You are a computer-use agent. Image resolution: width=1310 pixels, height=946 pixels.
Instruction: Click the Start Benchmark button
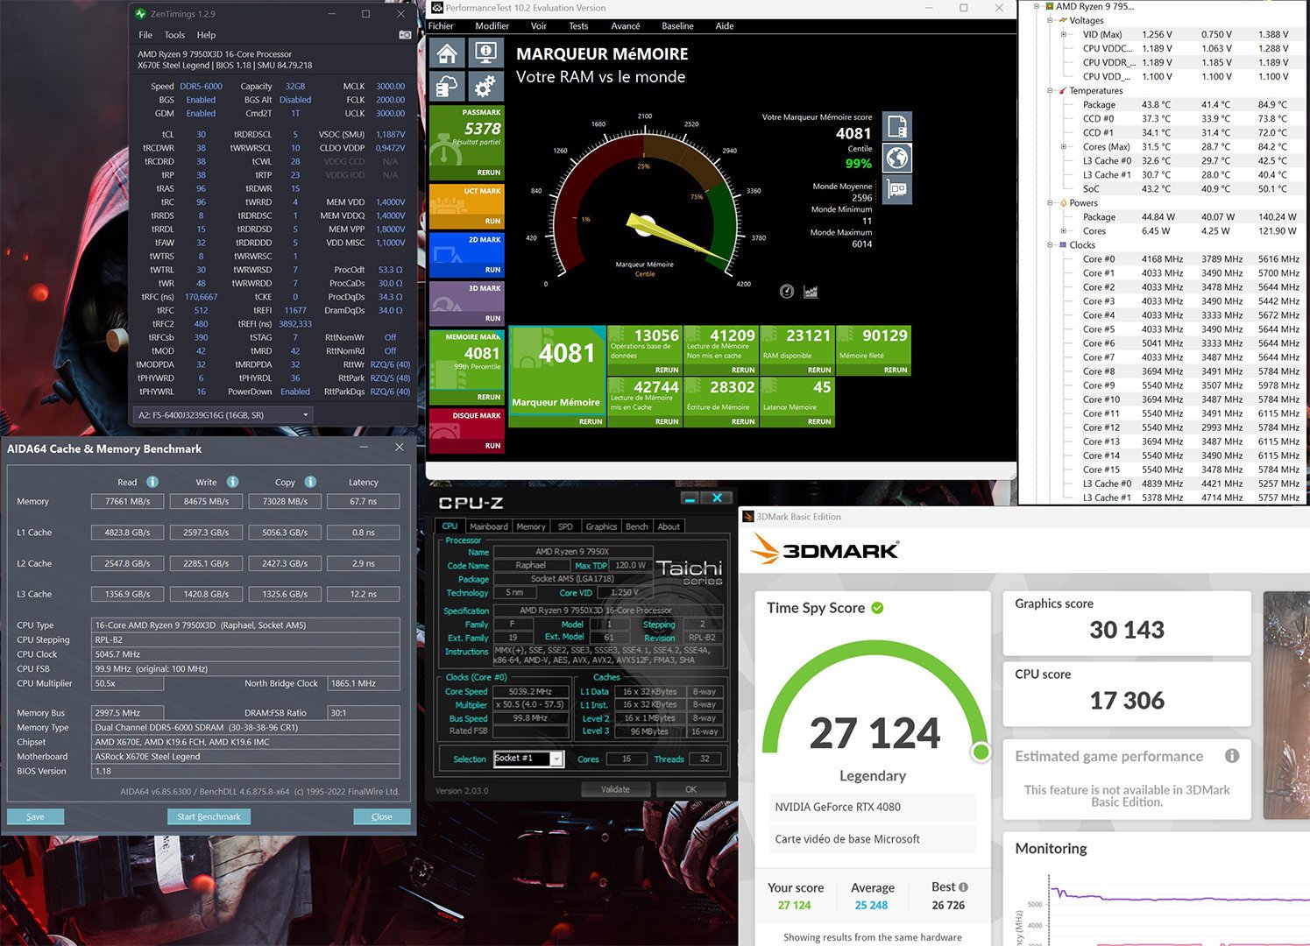(209, 816)
